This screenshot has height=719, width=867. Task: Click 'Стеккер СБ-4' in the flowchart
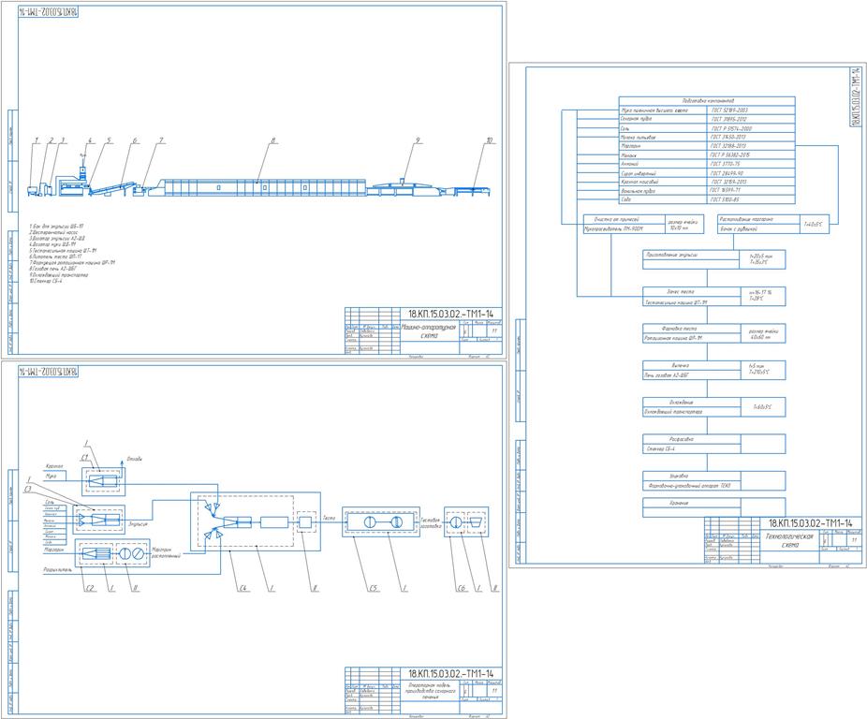[660, 449]
